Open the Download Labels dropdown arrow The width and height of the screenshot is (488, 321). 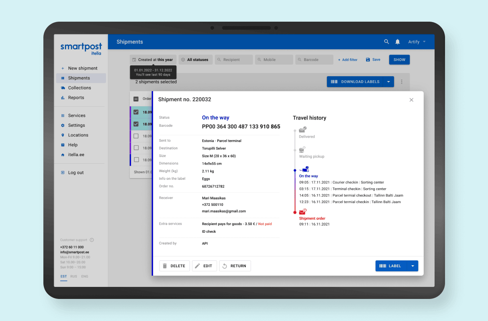pyautogui.click(x=388, y=82)
